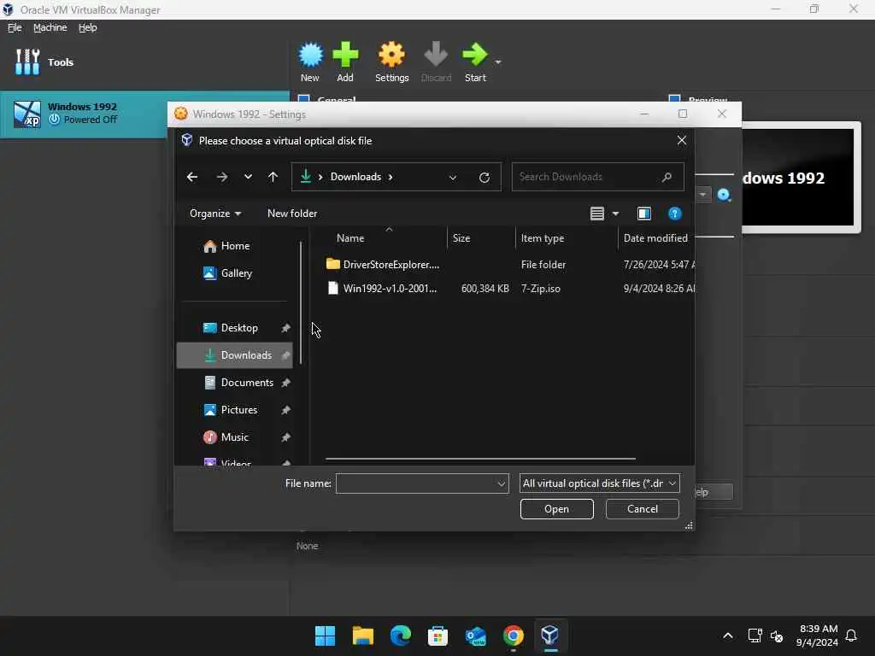Viewport: 875px width, 656px height.
Task: Open notifications bell icon
Action: pos(851,635)
